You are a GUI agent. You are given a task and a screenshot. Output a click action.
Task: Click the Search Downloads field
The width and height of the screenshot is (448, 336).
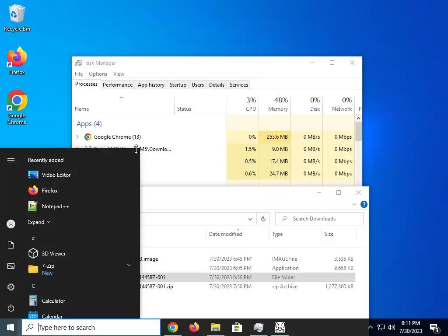(x=319, y=219)
